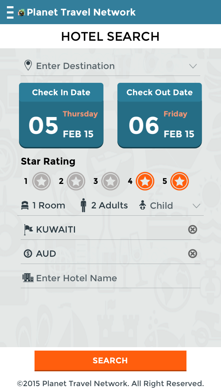Clear the KUWAITI nationality selection
221x392 pixels.
point(192,229)
